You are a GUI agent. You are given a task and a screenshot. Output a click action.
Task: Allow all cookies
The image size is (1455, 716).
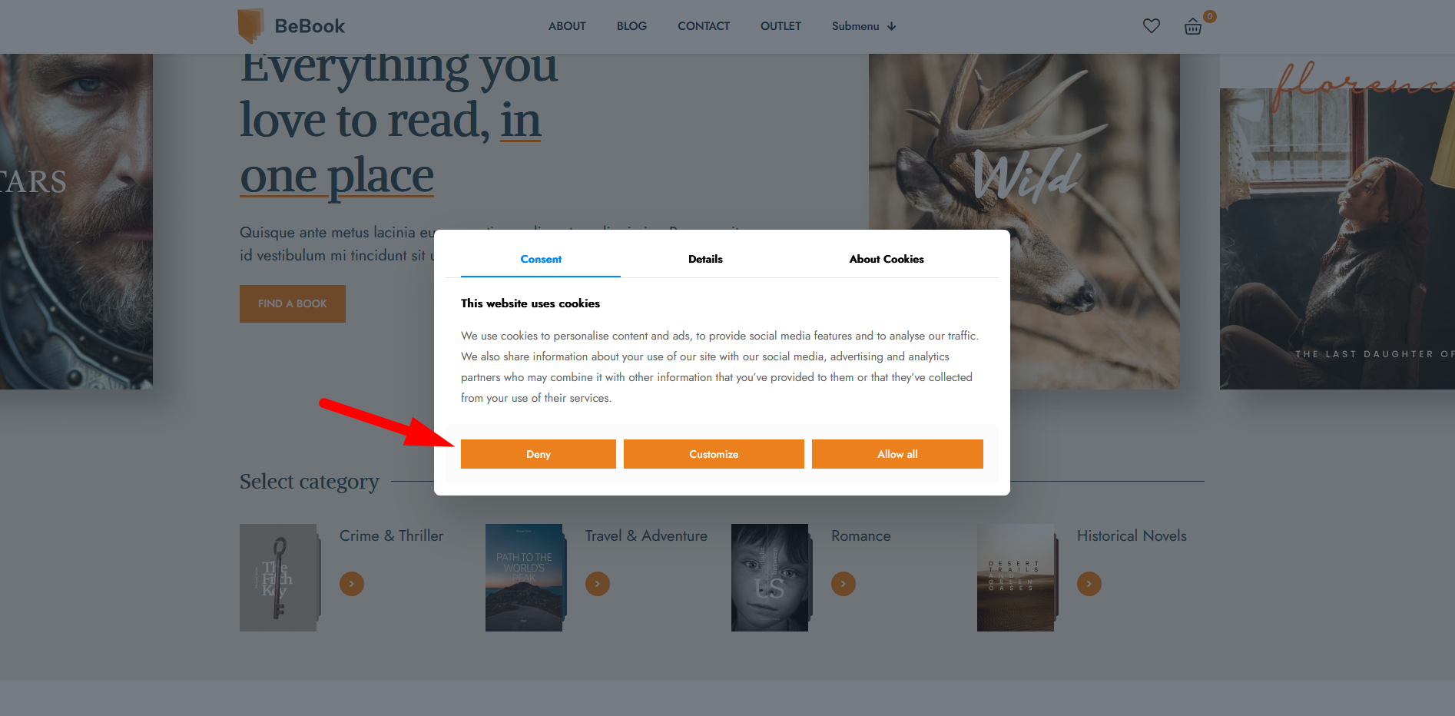897,454
